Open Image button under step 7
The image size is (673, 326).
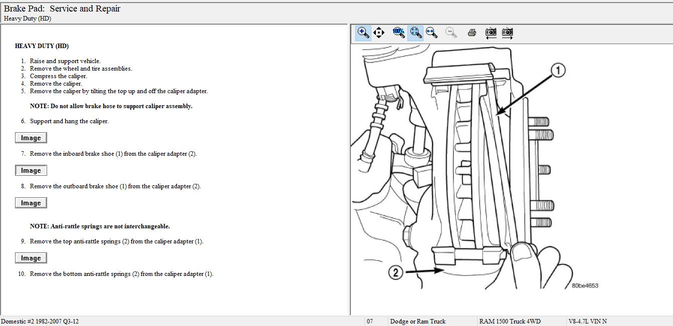click(31, 170)
